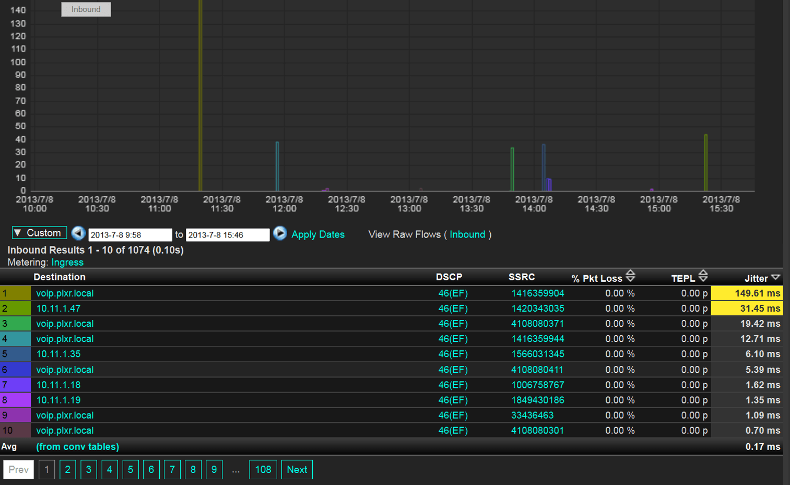Click the Inbound graph label button
790x485 pixels.
pos(86,9)
